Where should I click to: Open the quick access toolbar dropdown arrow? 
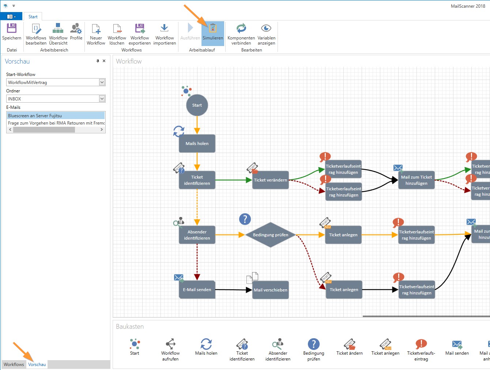pyautogui.click(x=14, y=6)
